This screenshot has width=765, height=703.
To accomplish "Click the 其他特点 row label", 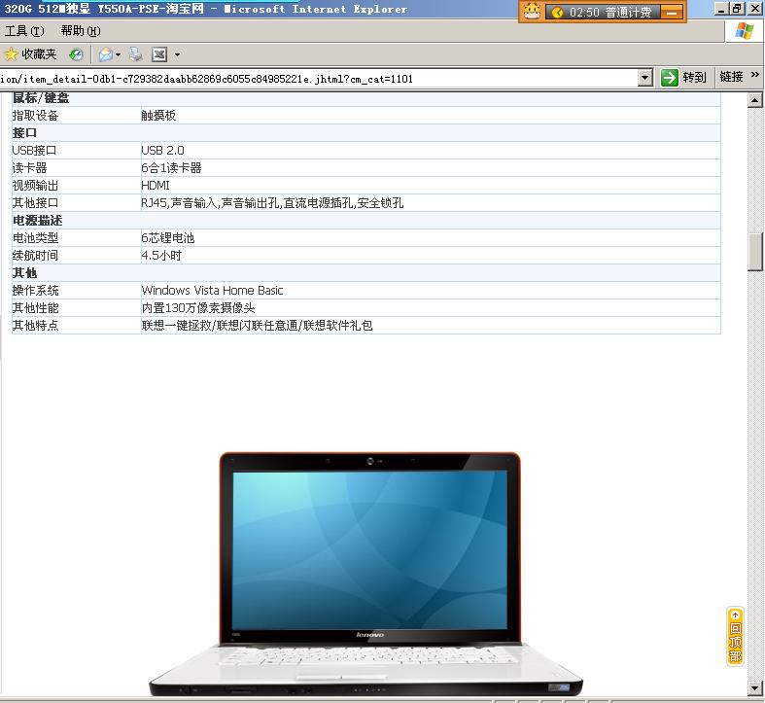I will pos(35,326).
